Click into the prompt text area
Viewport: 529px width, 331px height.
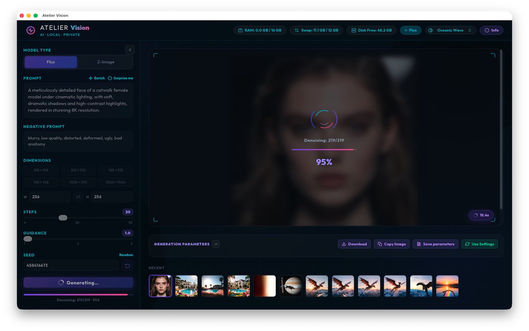coord(78,100)
